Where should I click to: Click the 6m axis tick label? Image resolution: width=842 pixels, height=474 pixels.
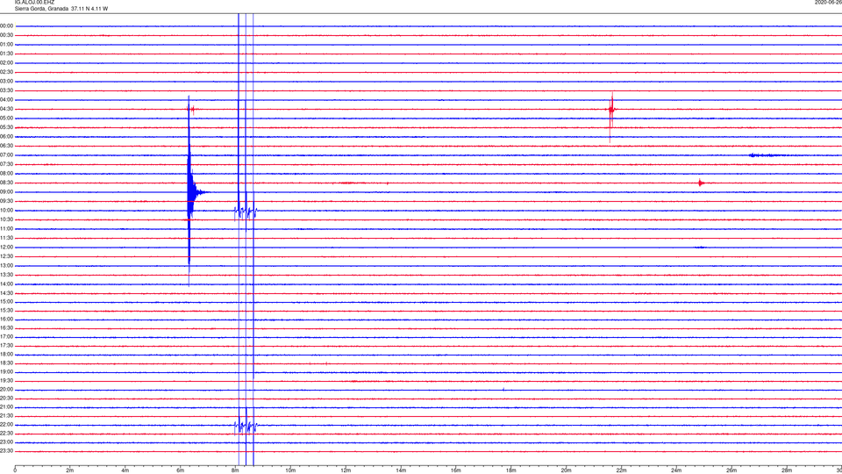(x=181, y=470)
